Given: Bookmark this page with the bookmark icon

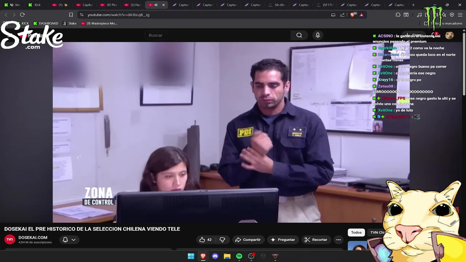Looking at the screenshot, I should point(71,15).
